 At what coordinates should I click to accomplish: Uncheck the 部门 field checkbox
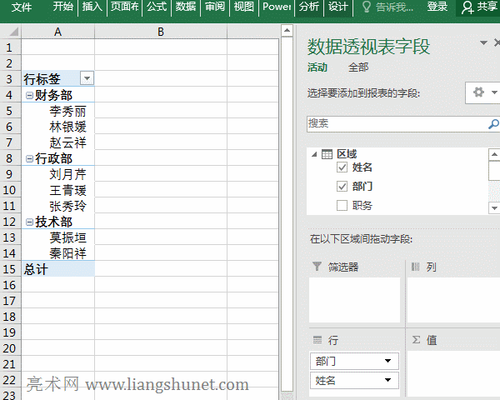tap(342, 187)
